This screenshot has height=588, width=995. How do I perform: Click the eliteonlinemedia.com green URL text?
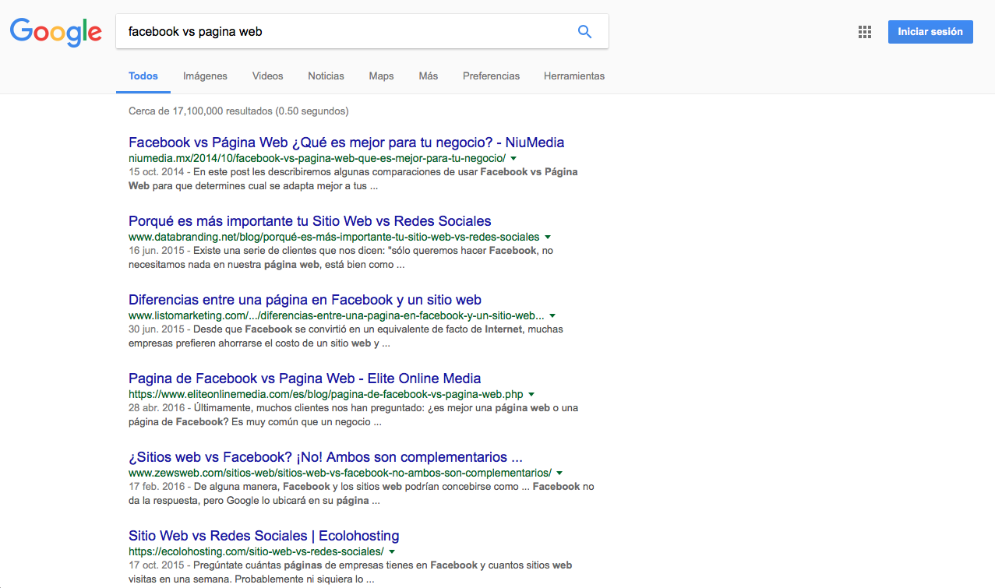[x=326, y=394]
